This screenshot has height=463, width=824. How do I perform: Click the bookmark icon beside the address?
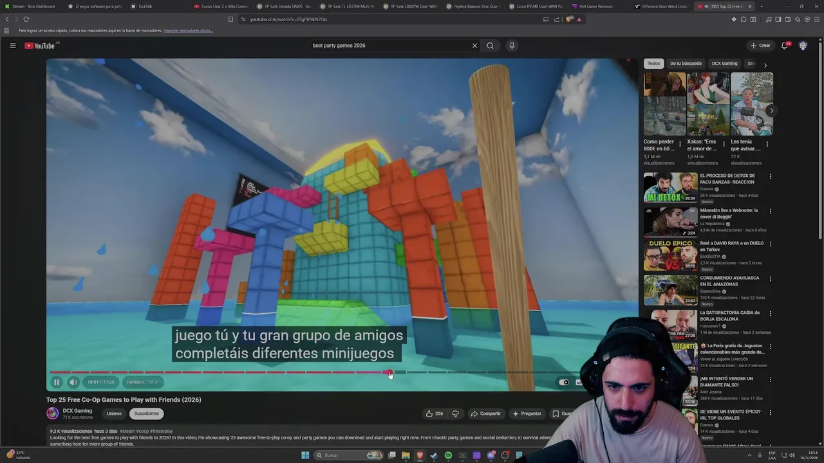[230, 19]
